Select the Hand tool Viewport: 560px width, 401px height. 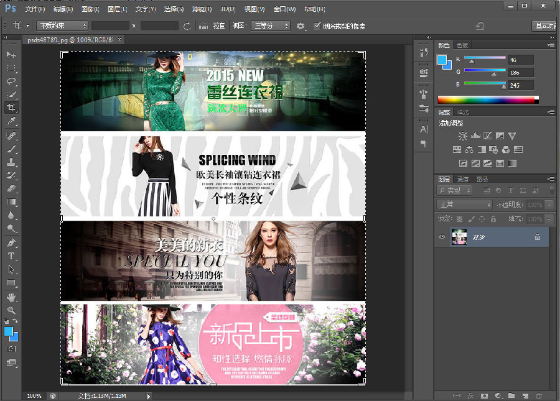(x=11, y=297)
